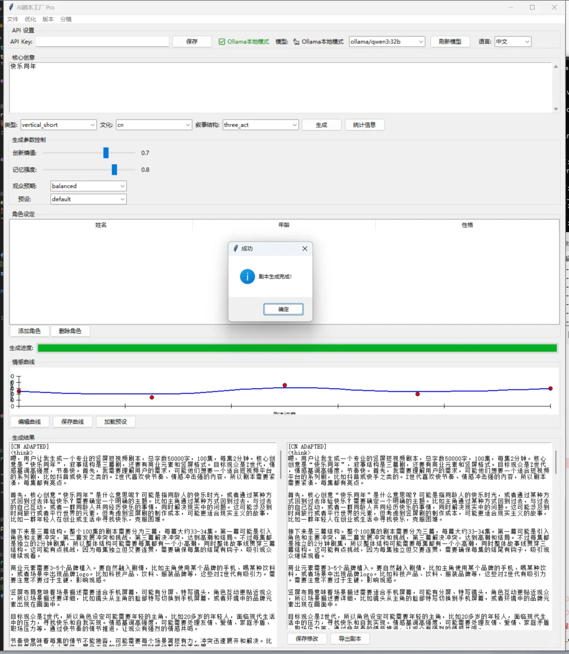Viewport: 569px width, 654px height.
Task: Open the 预设 dropdown showing default
Action: [89, 199]
